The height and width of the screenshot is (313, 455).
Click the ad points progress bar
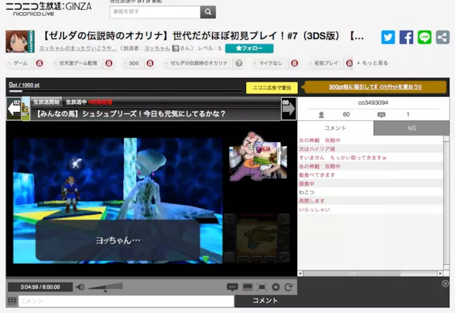(126, 91)
